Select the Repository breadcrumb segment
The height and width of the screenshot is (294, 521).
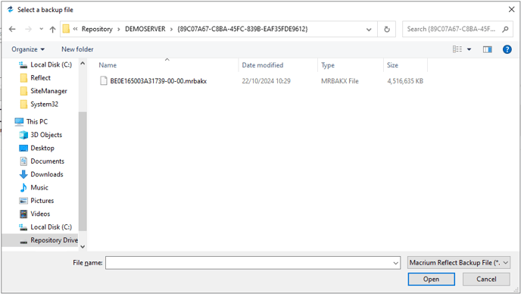click(97, 29)
